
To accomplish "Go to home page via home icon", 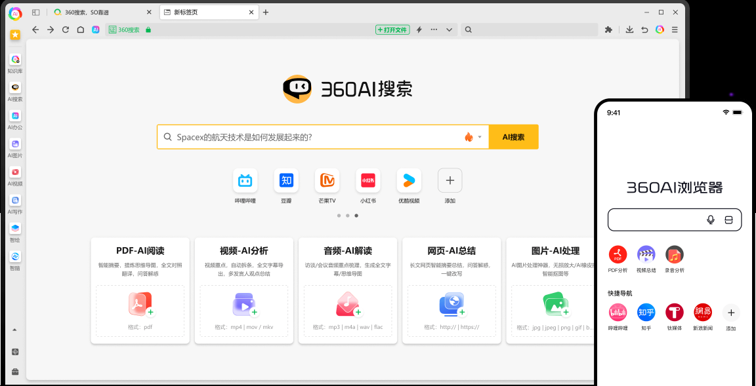I will [x=81, y=30].
